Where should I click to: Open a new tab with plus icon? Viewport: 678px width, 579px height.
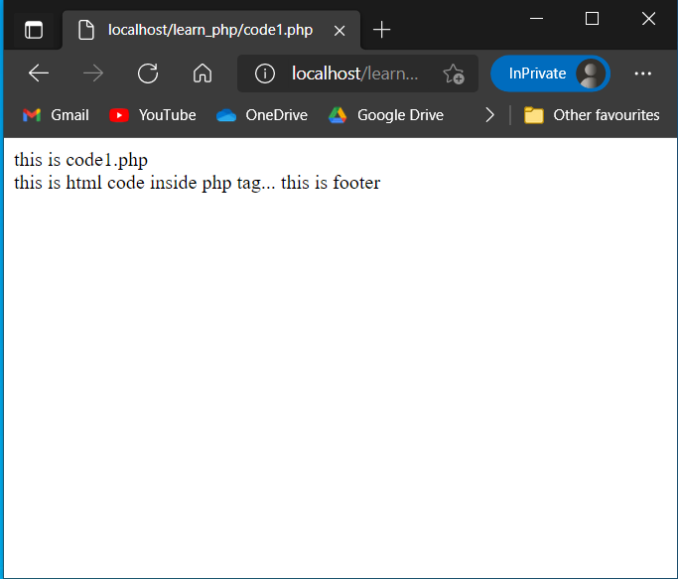[x=382, y=30]
